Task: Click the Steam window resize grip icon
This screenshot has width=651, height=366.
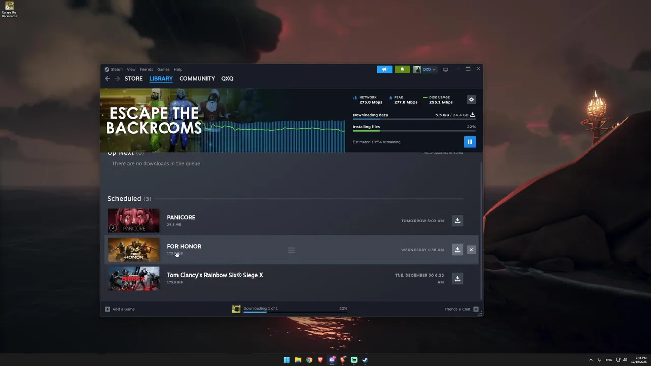Action: click(x=480, y=314)
